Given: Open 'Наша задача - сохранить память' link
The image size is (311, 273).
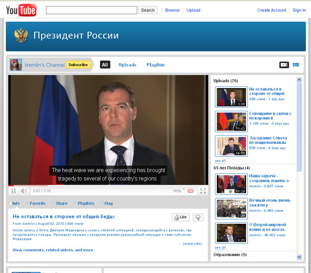Looking at the screenshot, I should click(269, 178).
